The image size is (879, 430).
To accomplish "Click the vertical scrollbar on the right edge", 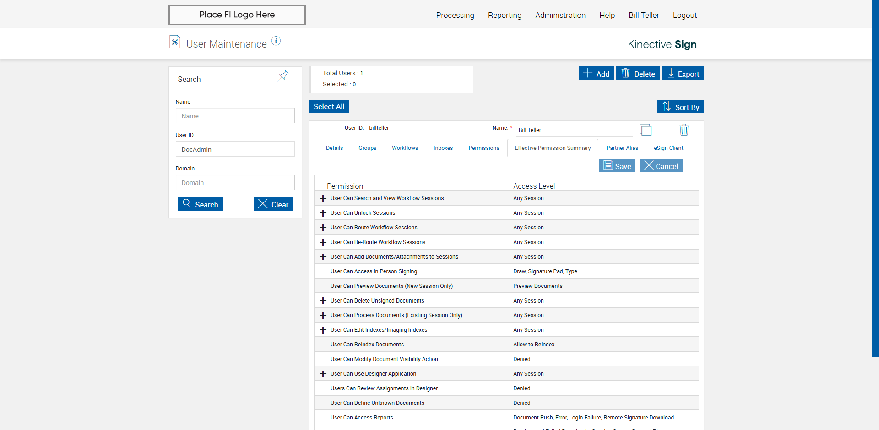I will coord(875,183).
